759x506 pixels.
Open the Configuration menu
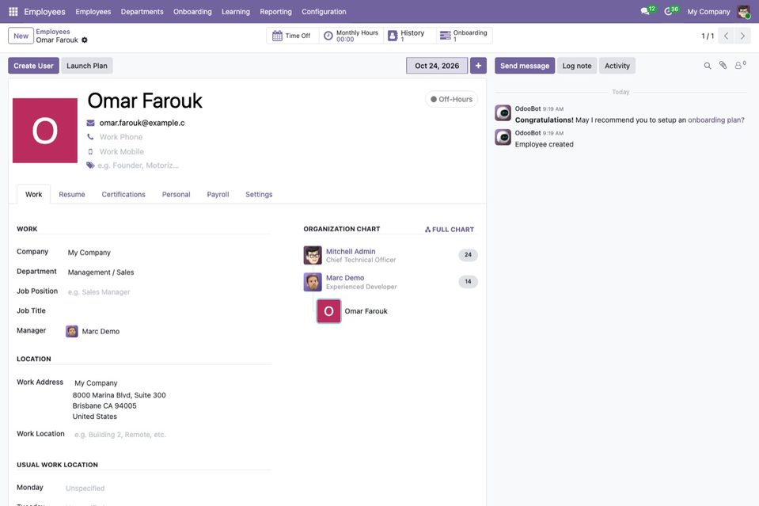[324, 12]
